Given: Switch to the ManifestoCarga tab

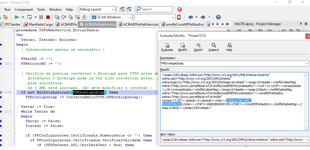Looking at the screenshot, I should click(x=38, y=24).
